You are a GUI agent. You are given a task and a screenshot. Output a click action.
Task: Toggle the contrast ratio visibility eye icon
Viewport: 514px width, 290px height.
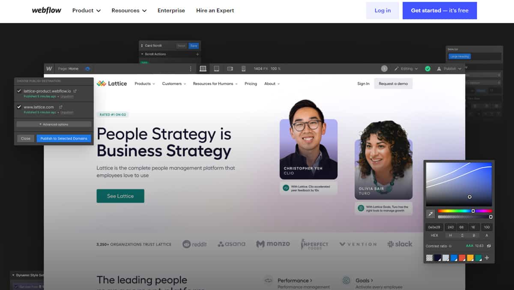point(489,246)
